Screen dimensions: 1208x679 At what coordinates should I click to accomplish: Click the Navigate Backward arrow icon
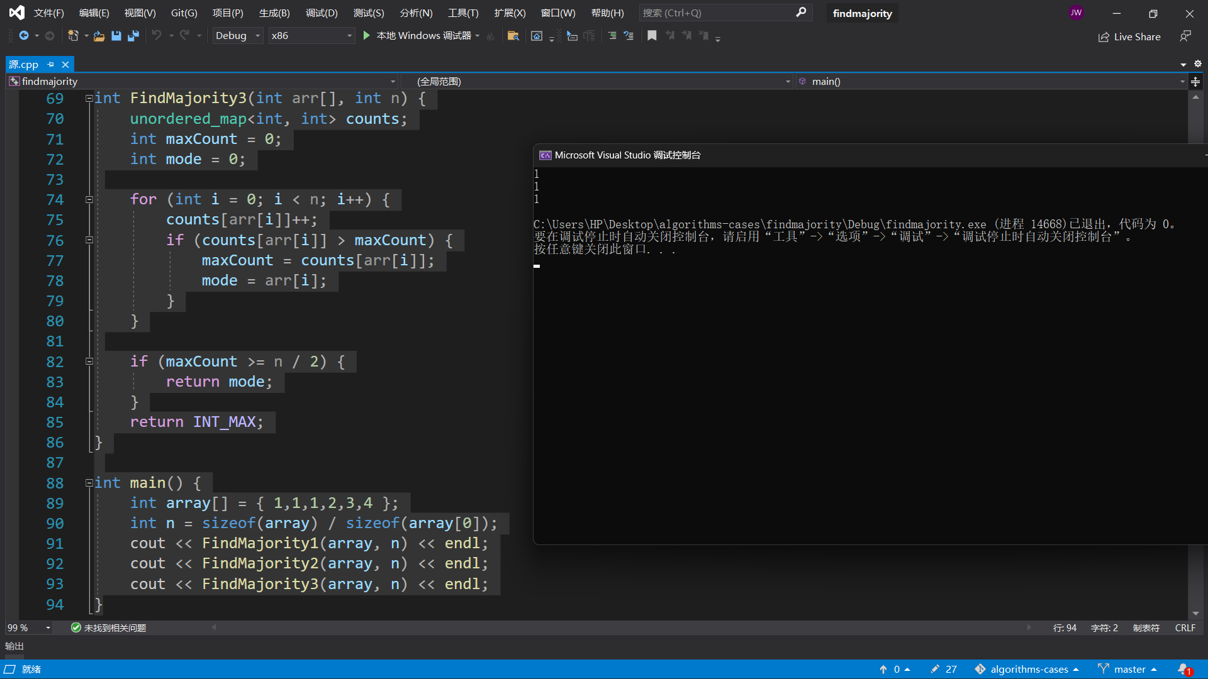(24, 36)
